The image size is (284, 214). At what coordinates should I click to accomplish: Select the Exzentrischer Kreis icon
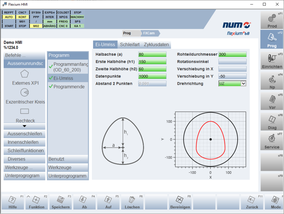point(24,93)
